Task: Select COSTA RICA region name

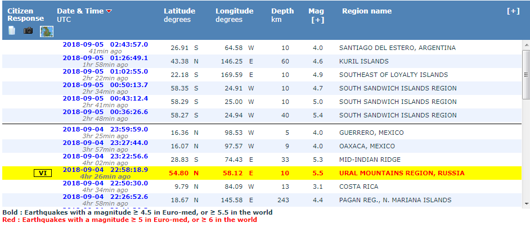Action: pos(358,187)
